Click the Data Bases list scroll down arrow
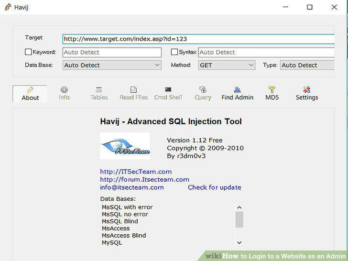 [239, 242]
